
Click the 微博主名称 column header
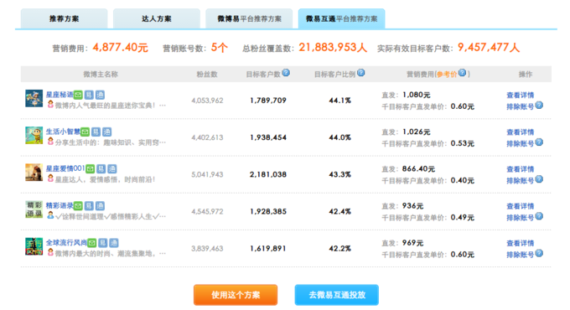101,75
